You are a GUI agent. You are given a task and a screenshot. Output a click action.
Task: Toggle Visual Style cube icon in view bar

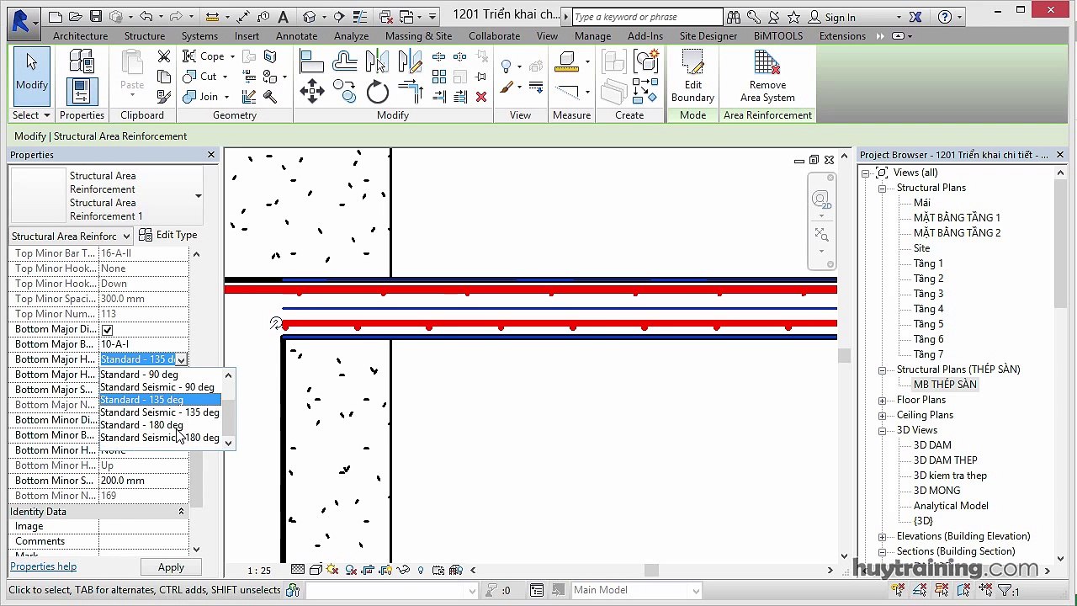(x=316, y=570)
